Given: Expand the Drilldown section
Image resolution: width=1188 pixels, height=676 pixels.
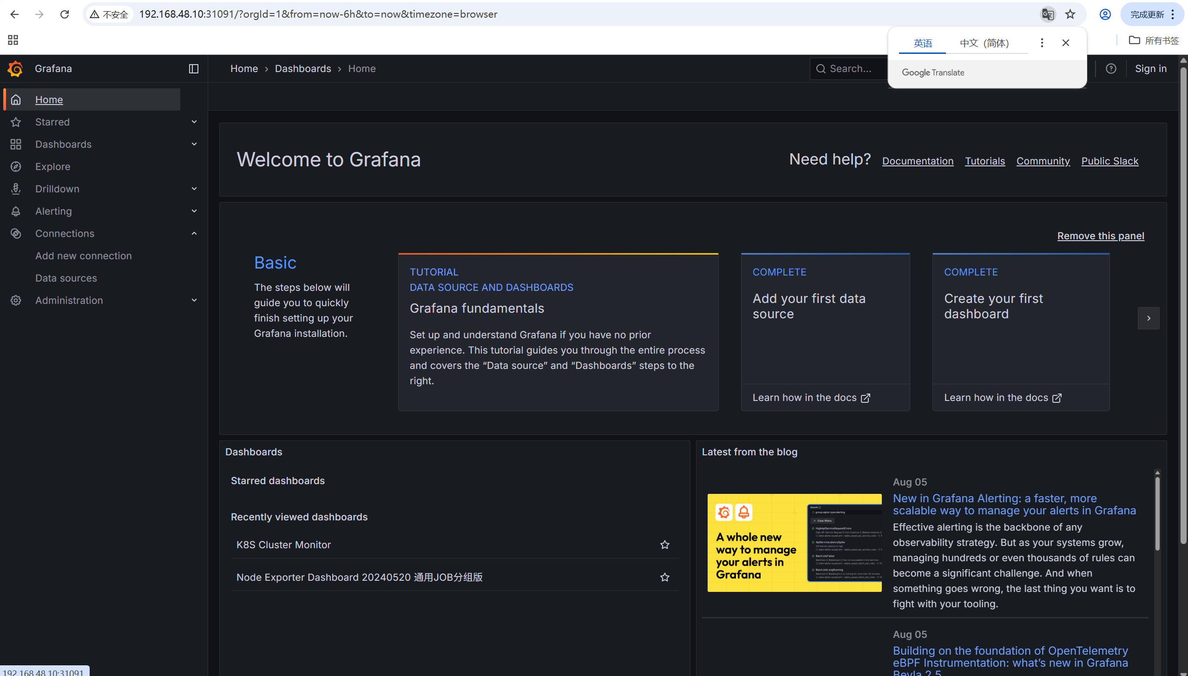Looking at the screenshot, I should pos(194,189).
